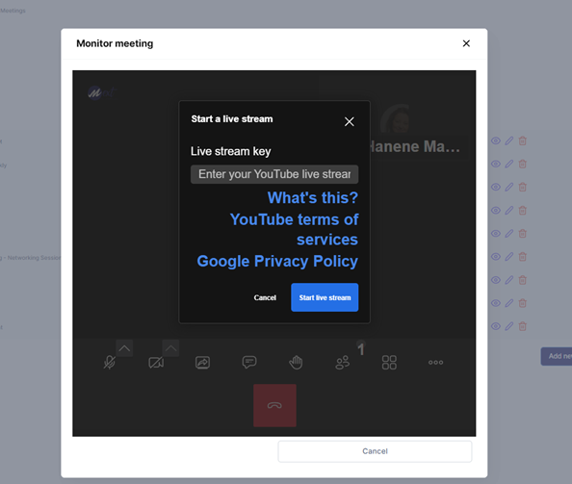Open YouTube terms of services link

click(x=294, y=230)
